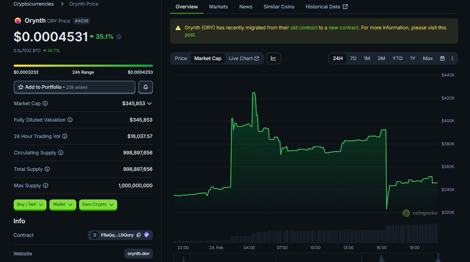Select the Market Cap chart view
Image resolution: width=470 pixels, height=262 pixels.
[x=208, y=58]
